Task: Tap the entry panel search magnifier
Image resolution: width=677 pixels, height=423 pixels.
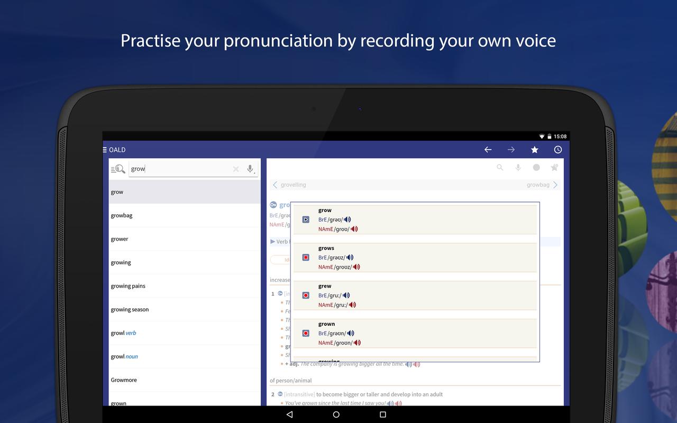Action: tap(500, 168)
